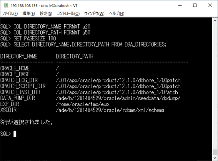The width and height of the screenshot is (218, 161).
Task: Click the path ending in rdbms/xml/schema
Action: click(110, 110)
